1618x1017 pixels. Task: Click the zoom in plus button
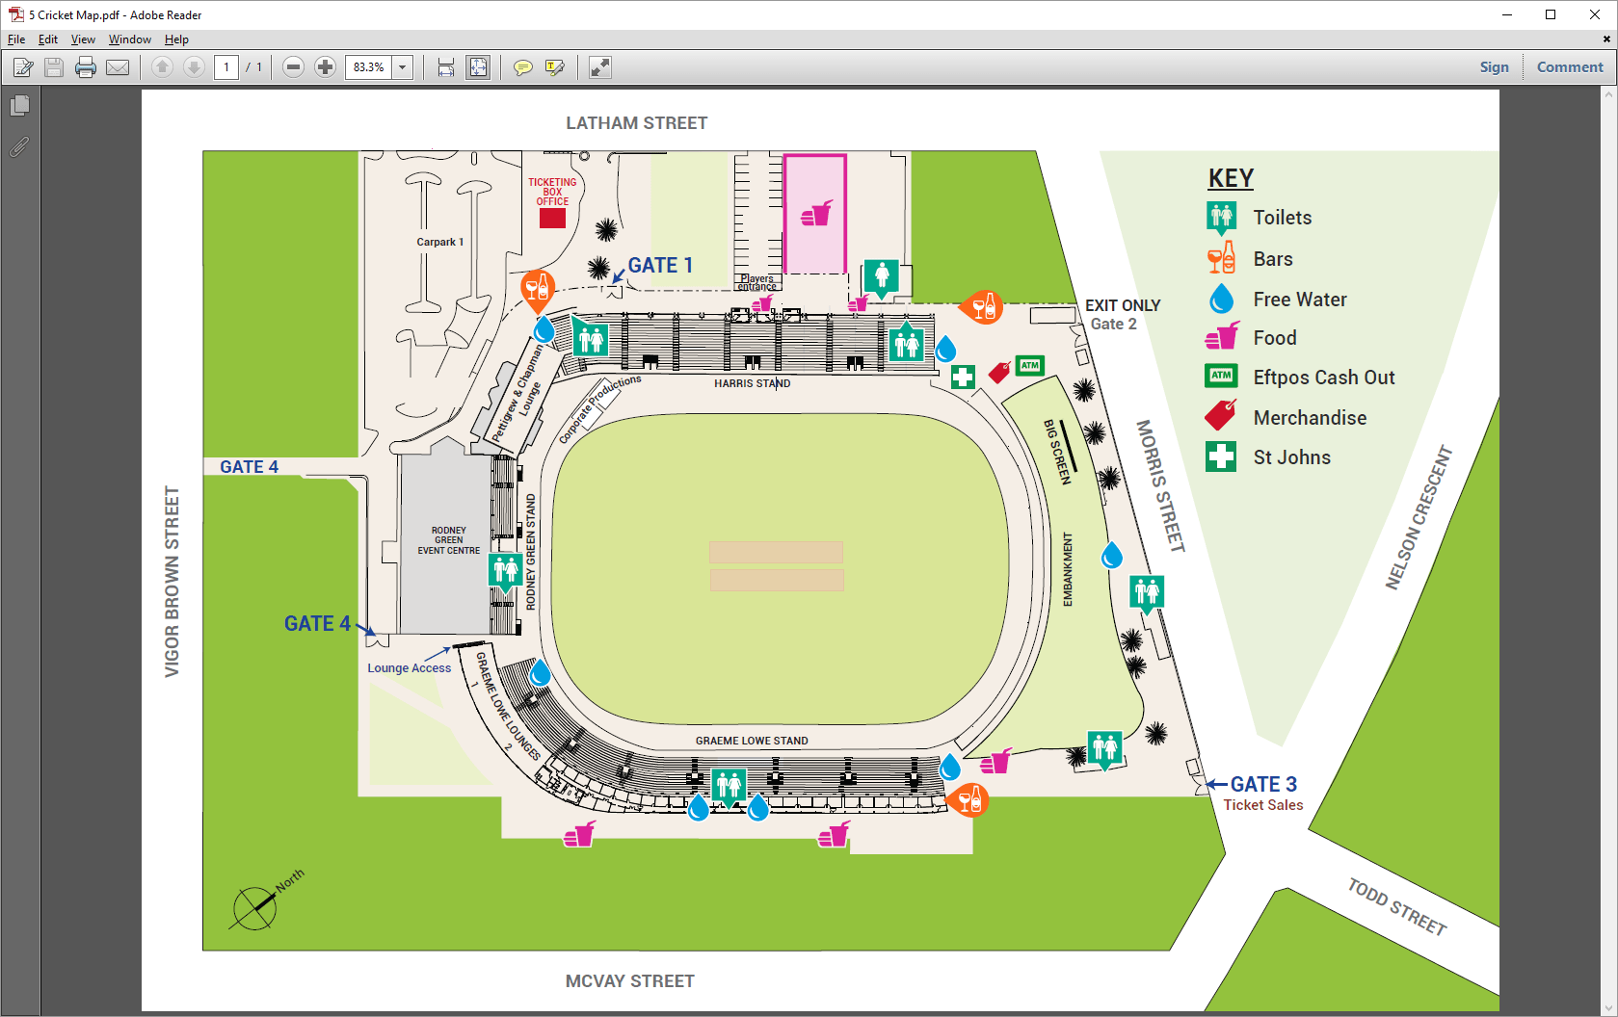[326, 67]
